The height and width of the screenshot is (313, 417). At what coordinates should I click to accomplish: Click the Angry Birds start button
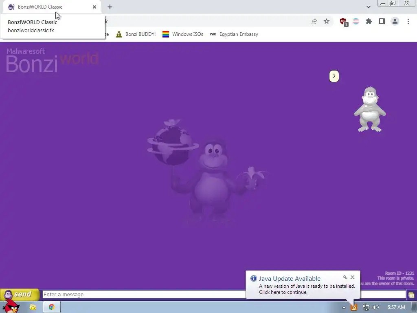10,306
